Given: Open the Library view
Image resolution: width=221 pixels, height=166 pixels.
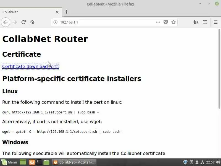Looking at the screenshot, I should (x=196, y=22).
